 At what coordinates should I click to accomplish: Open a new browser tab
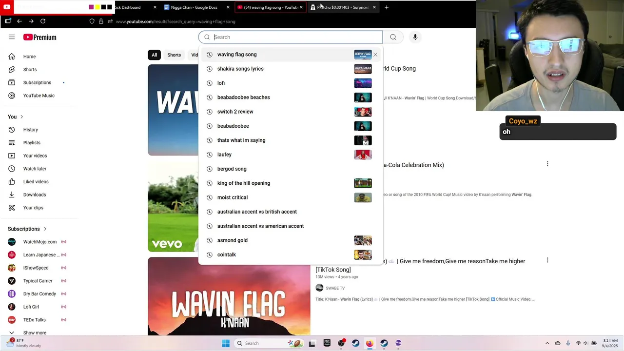click(x=387, y=7)
